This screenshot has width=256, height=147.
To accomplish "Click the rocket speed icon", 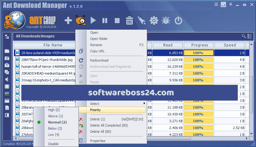I will [x=142, y=20].
